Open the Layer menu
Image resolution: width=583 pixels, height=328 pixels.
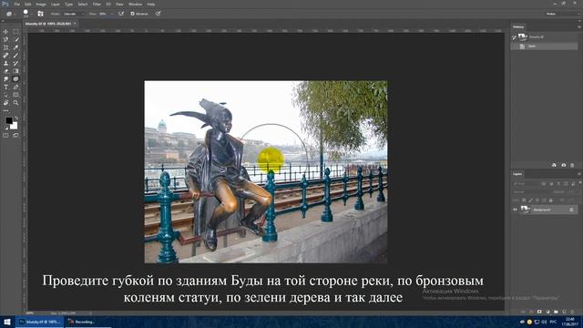(x=55, y=4)
